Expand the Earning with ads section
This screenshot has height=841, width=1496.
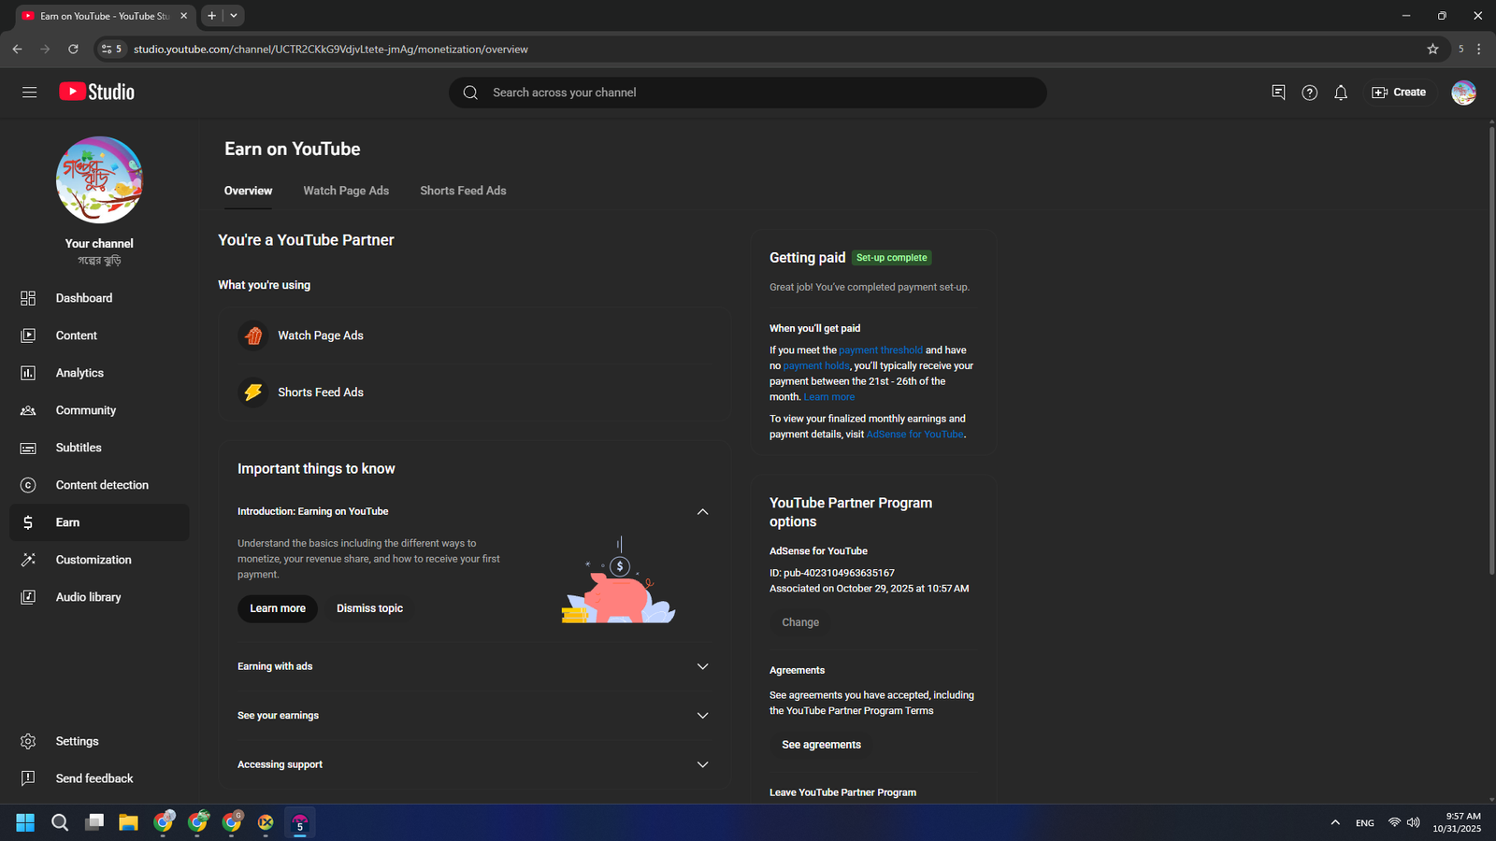[702, 666]
